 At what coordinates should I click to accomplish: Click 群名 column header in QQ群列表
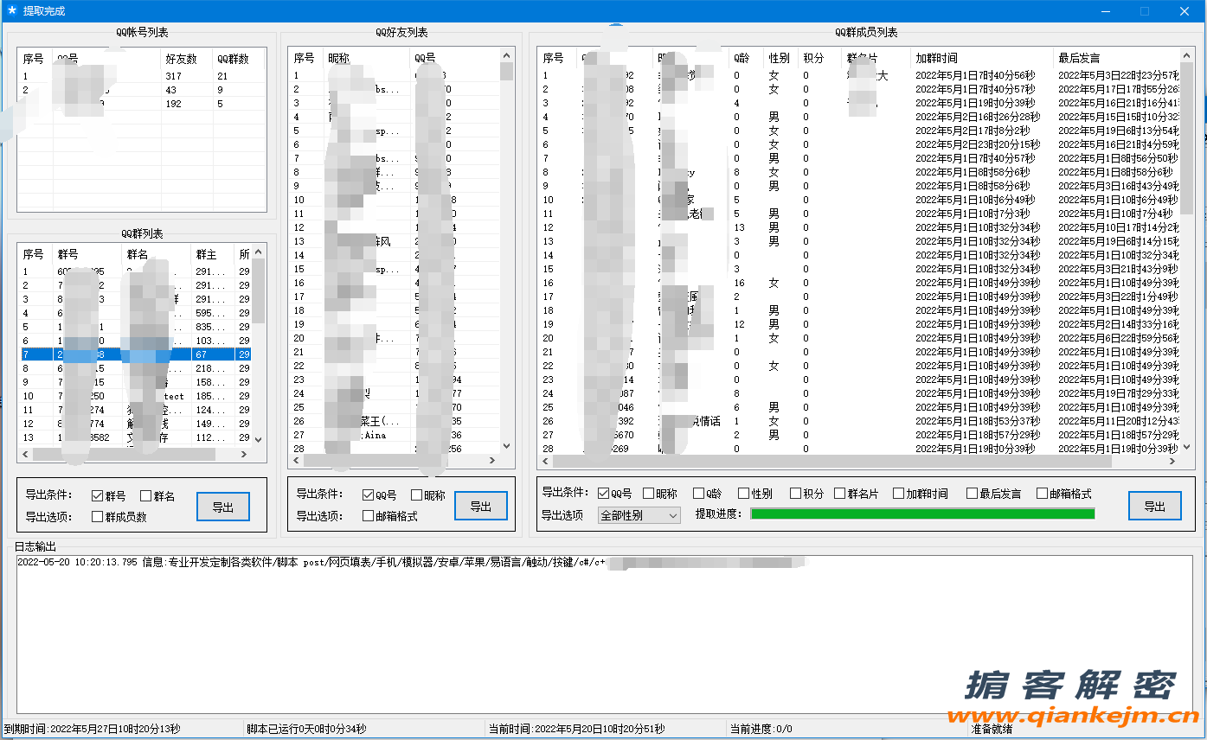(x=157, y=254)
